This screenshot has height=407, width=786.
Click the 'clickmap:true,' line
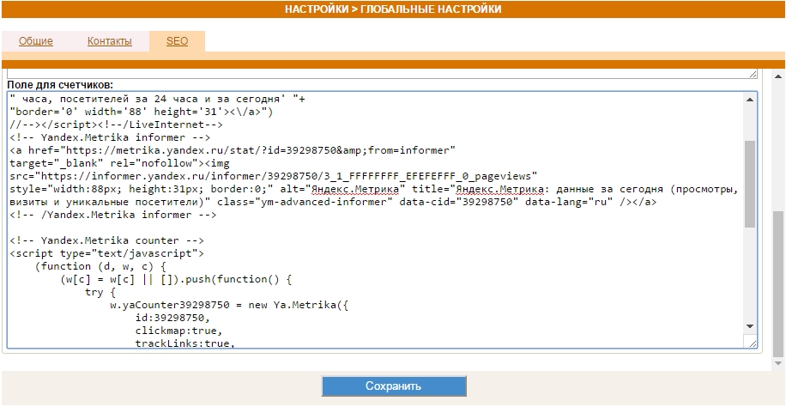(179, 331)
